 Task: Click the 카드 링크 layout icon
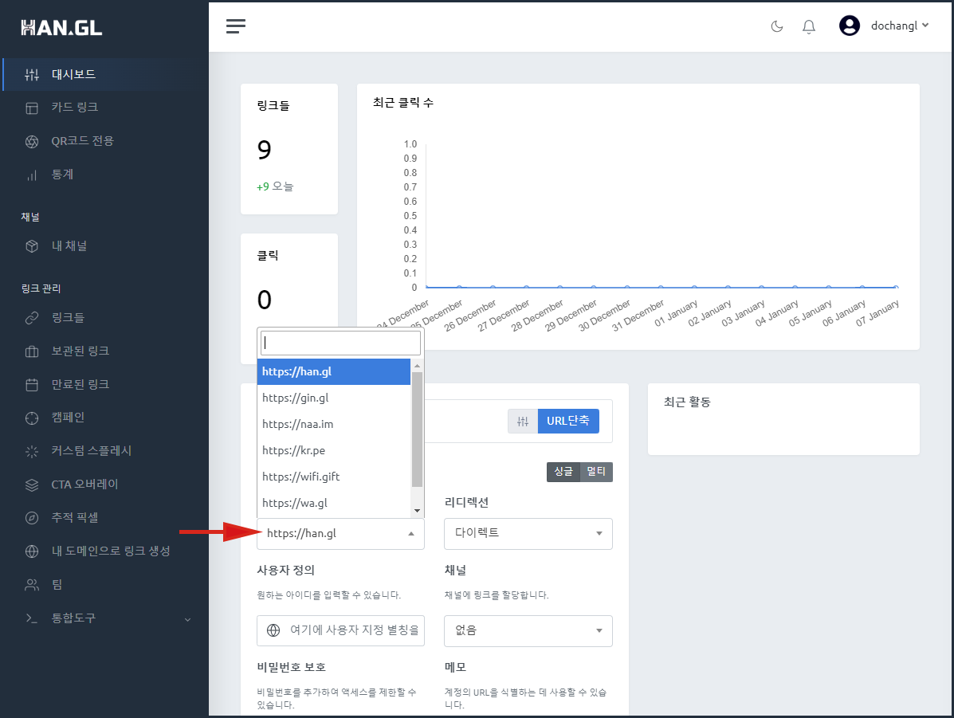click(32, 108)
